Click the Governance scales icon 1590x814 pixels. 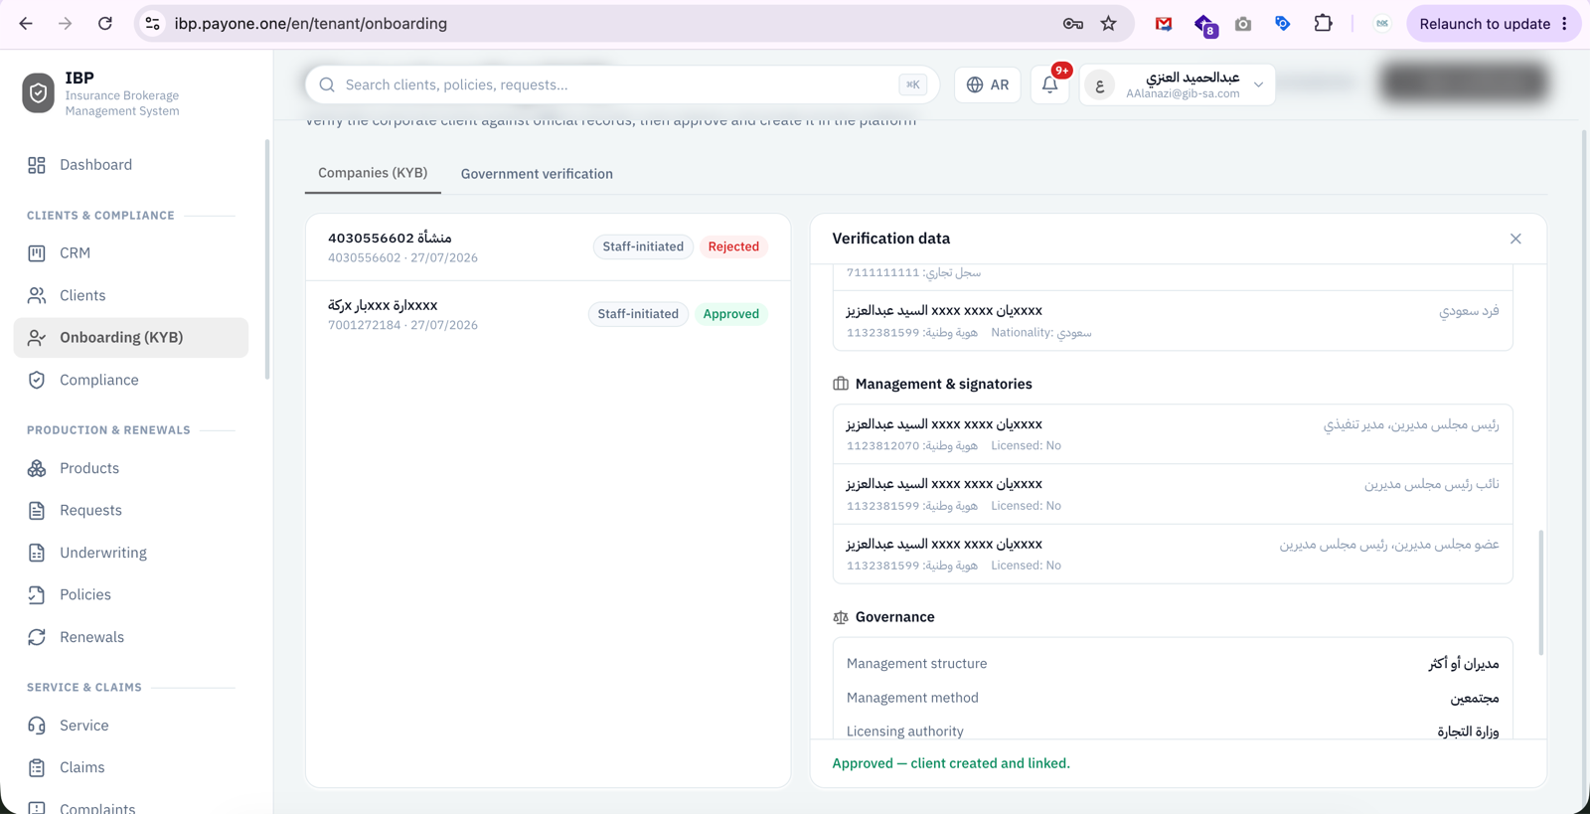[841, 617]
